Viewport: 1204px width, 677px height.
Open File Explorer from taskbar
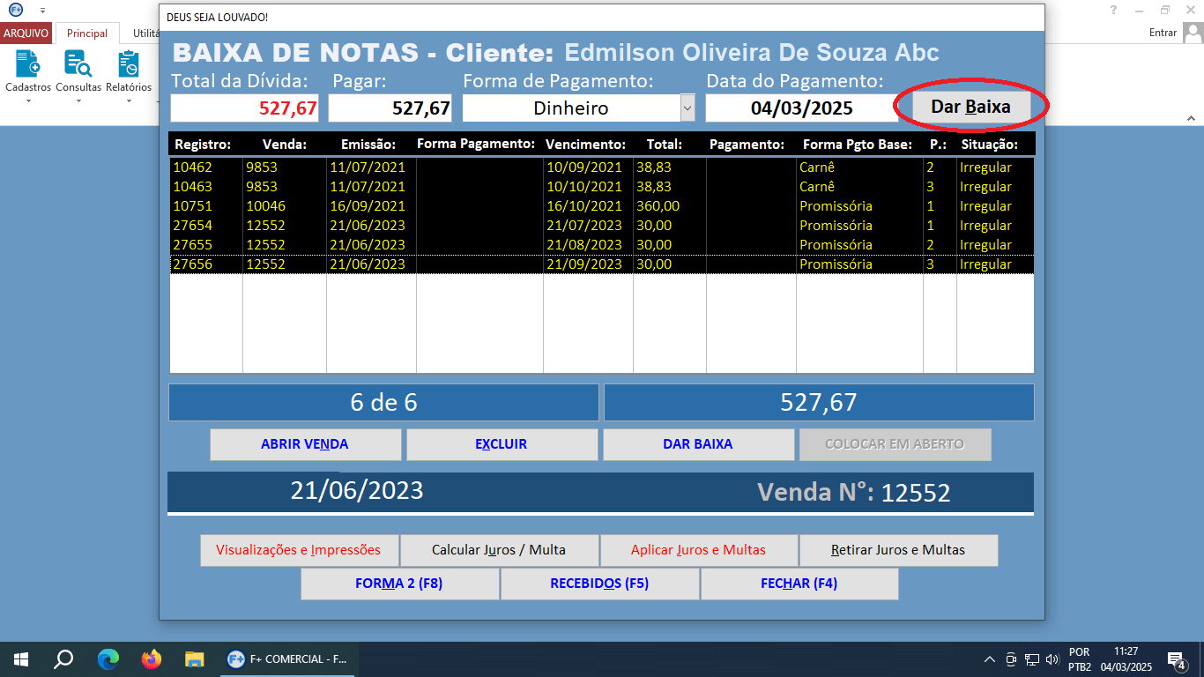click(195, 658)
